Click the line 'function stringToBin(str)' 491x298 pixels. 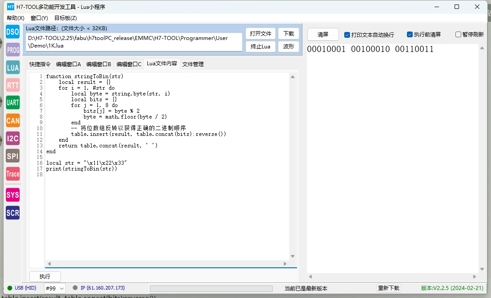tap(85, 76)
